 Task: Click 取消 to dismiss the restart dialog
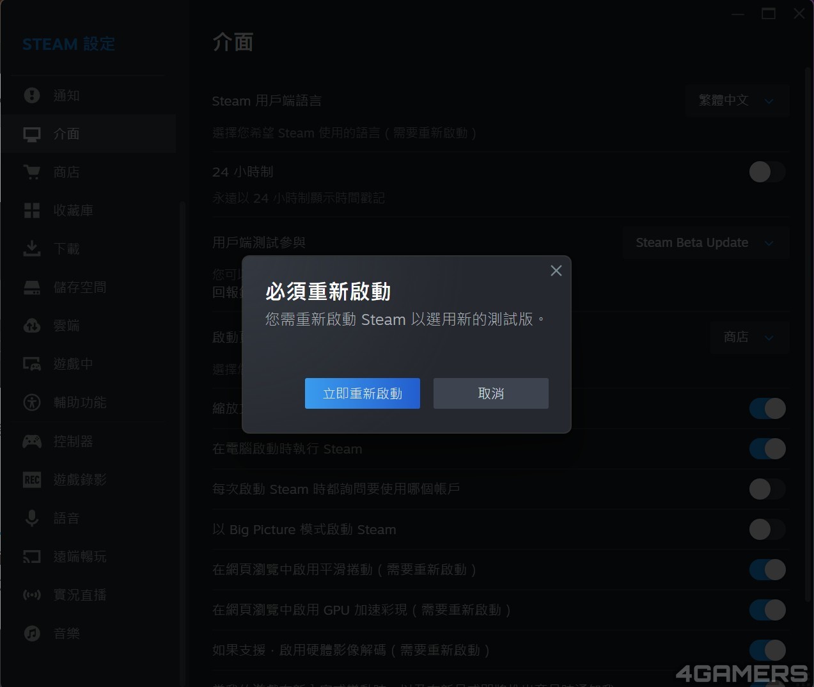[x=490, y=393]
